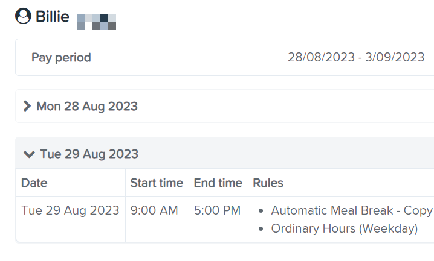Click the End time column header

point(218,183)
